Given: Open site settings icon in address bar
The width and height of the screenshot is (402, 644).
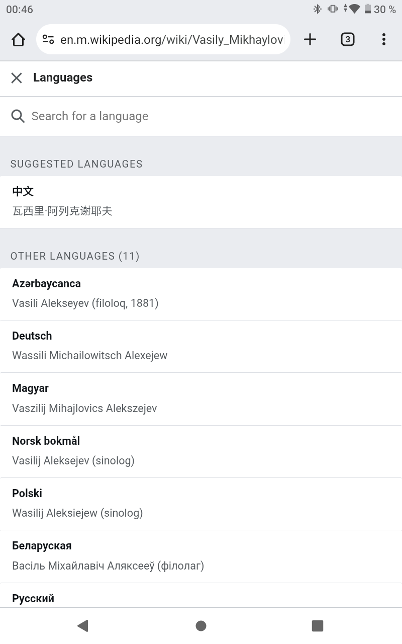Looking at the screenshot, I should (48, 39).
